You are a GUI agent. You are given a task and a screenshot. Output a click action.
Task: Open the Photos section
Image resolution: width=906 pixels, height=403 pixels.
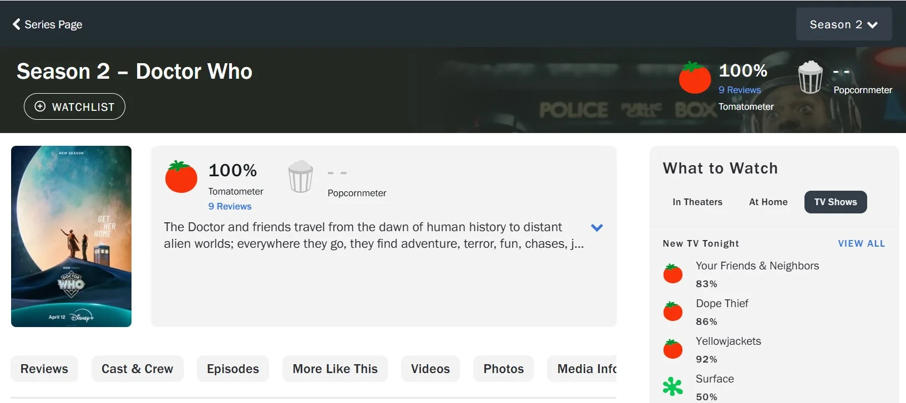click(504, 369)
